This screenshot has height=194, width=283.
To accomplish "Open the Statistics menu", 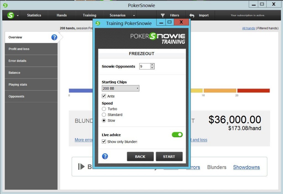I will pyautogui.click(x=34, y=15).
